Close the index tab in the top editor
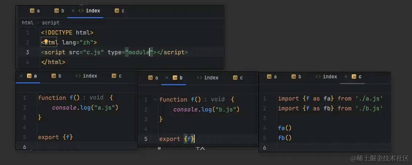The image size is (412, 165). point(73,11)
